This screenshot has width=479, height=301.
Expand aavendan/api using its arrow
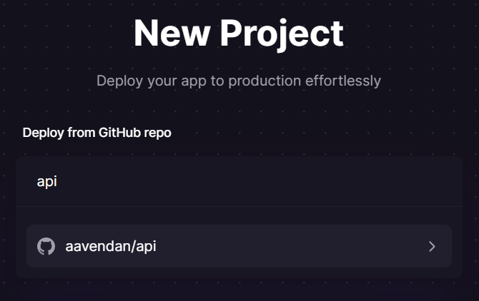tap(432, 247)
